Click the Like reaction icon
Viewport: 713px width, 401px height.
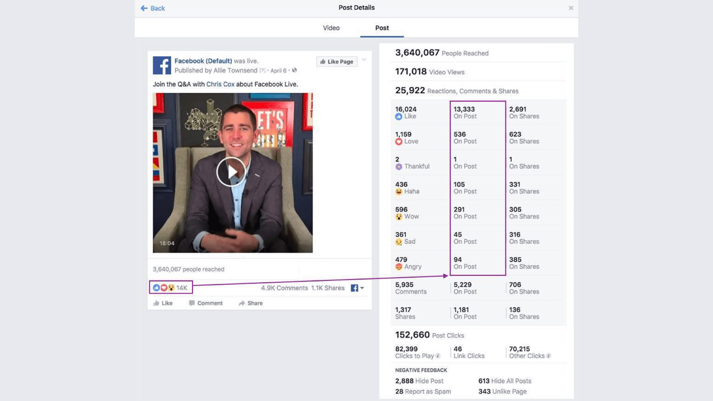[156, 287]
